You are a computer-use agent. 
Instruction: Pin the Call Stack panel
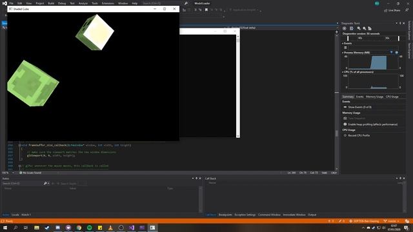click(x=400, y=179)
